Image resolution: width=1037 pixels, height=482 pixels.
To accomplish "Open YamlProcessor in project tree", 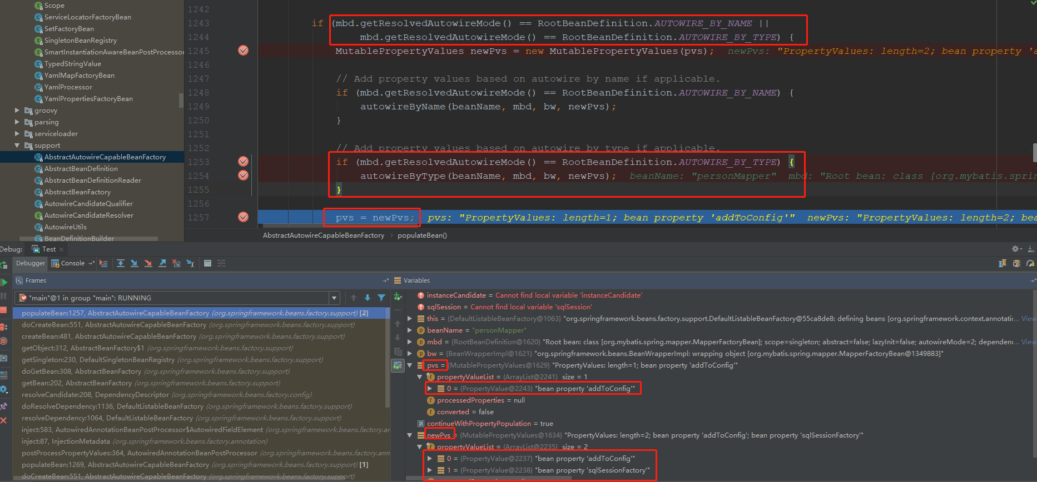I will [x=68, y=87].
